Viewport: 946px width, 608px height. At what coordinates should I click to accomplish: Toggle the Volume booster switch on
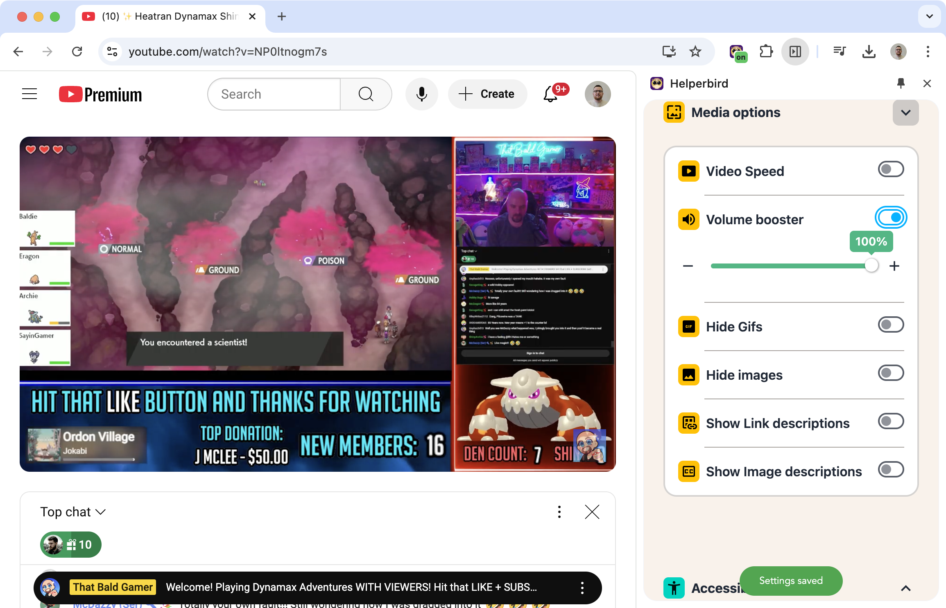click(x=892, y=218)
